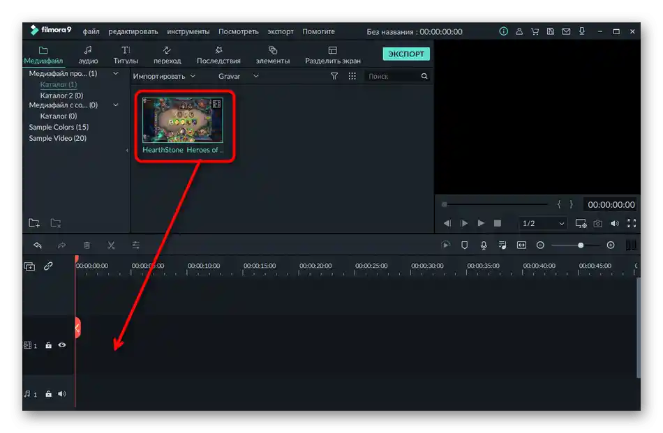The width and height of the screenshot is (663, 433).
Task: Collapse the Медиафайл про... (1) group
Action: point(115,73)
